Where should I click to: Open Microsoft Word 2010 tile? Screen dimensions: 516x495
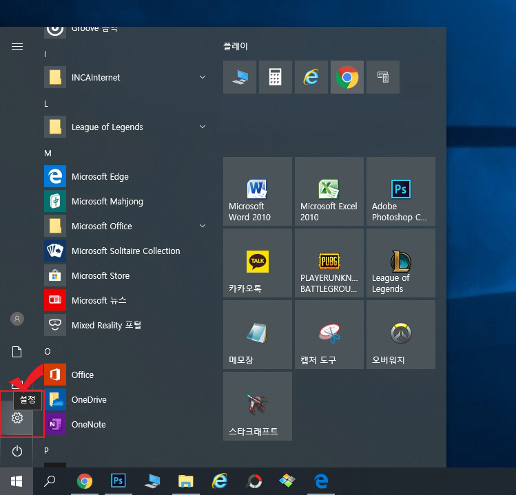[x=258, y=191]
